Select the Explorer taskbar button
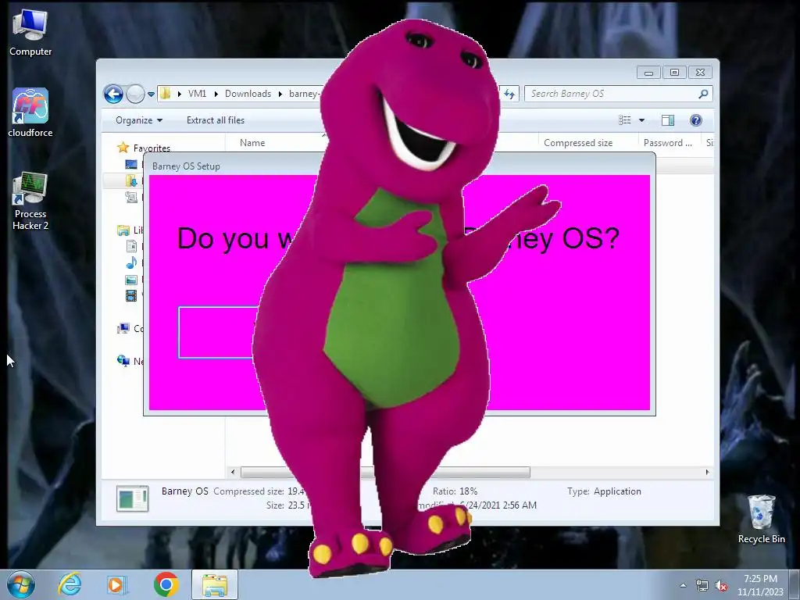This screenshot has width=800, height=600. pyautogui.click(x=215, y=584)
